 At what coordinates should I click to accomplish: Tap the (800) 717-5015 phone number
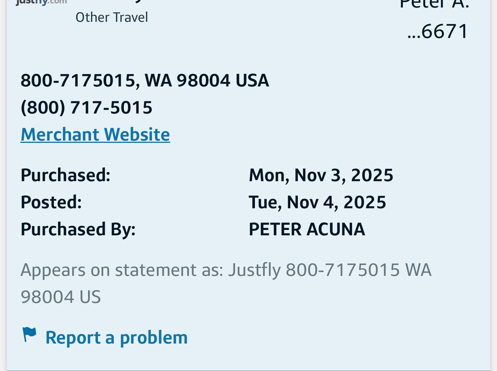[87, 107]
